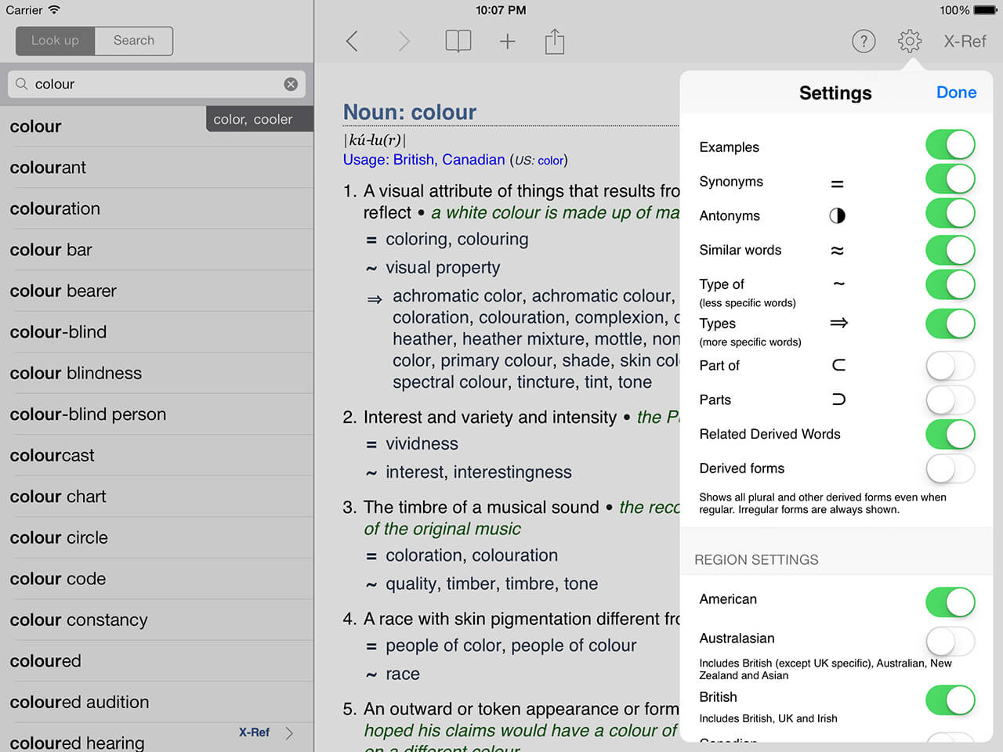Disable the British region switch
Image resolution: width=1003 pixels, height=752 pixels.
pos(950,700)
